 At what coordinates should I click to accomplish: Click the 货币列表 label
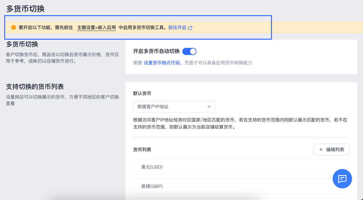(x=142, y=150)
